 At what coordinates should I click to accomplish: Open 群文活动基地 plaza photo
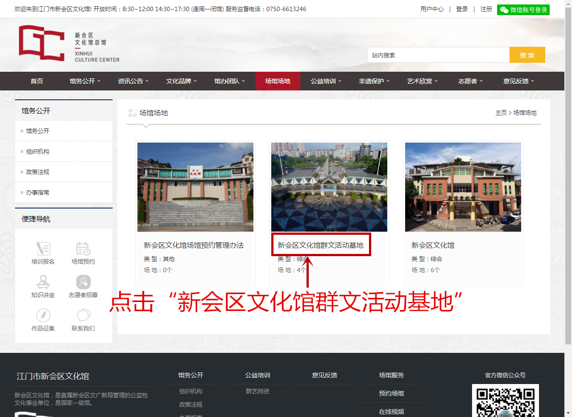coord(329,187)
